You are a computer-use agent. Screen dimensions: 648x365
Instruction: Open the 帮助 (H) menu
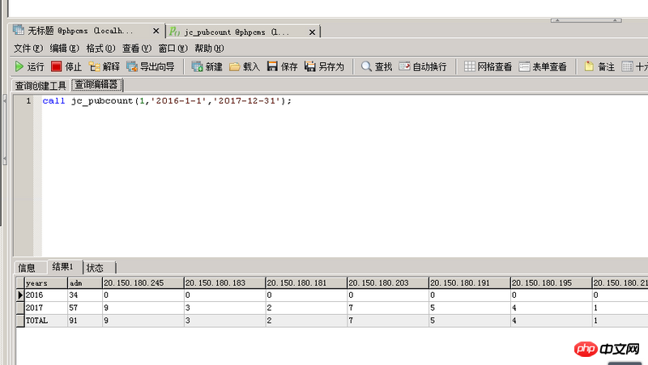(x=209, y=49)
